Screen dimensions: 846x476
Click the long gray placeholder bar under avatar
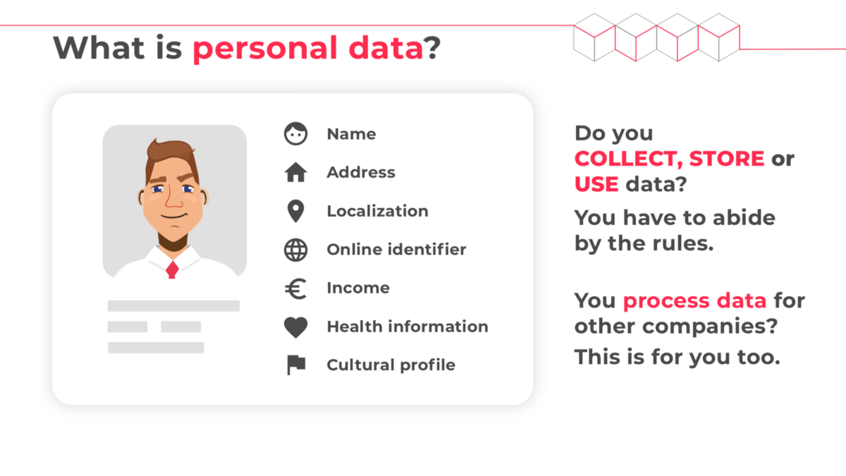(x=173, y=306)
